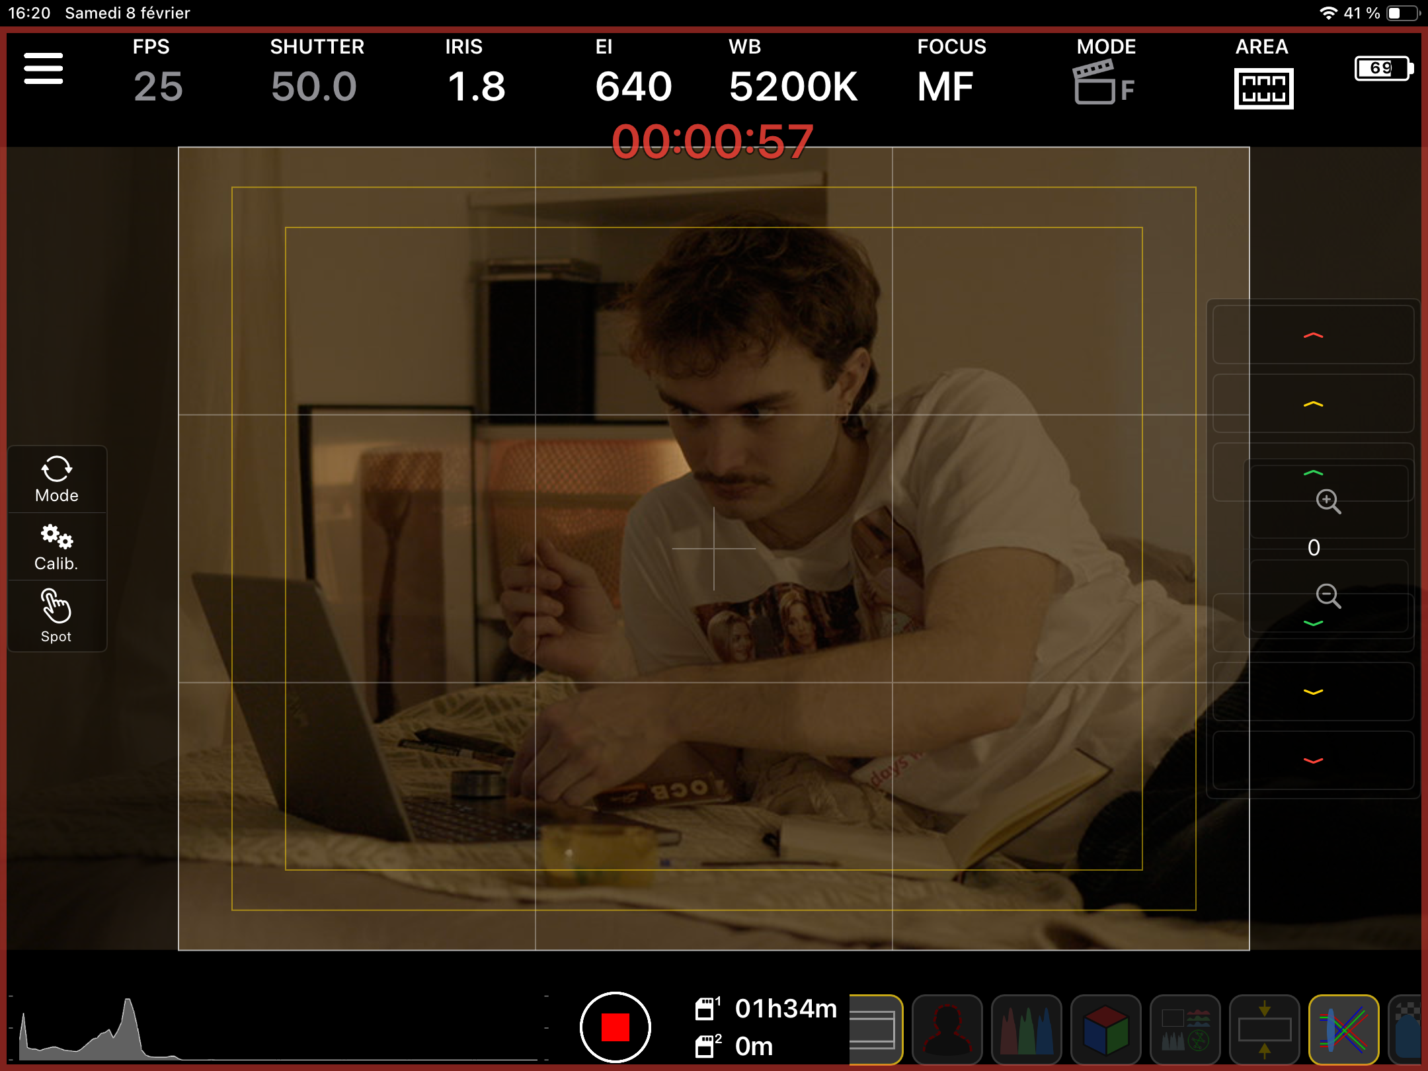Click the zoom in magnifier

(1328, 501)
